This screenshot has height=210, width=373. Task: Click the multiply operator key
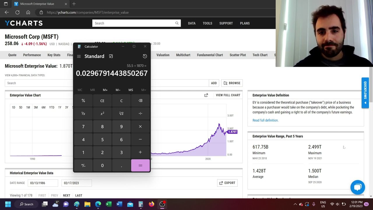tap(140, 127)
